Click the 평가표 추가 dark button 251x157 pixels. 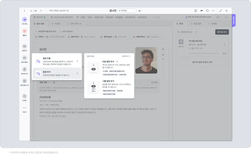[222, 32]
